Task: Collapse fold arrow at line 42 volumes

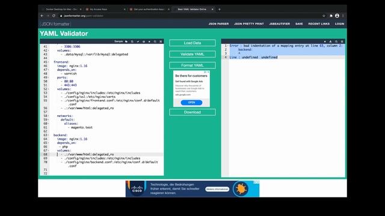Action: (x=48, y=50)
